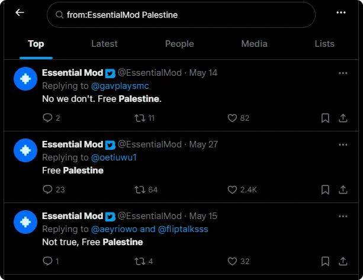Image resolution: width=363 pixels, height=280 pixels.
Task: Bookmark the May 14 tweet
Action: (x=325, y=118)
